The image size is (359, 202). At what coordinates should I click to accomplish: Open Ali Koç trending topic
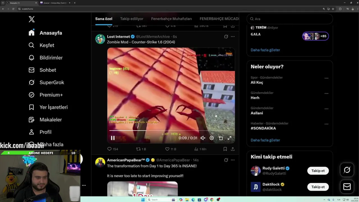[x=257, y=82]
